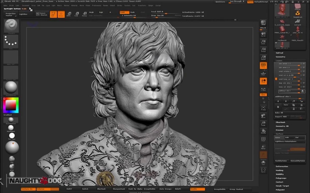Viewport: 310px width, 193px height.
Task: Open the LightBox button
Action: click(x=23, y=14)
